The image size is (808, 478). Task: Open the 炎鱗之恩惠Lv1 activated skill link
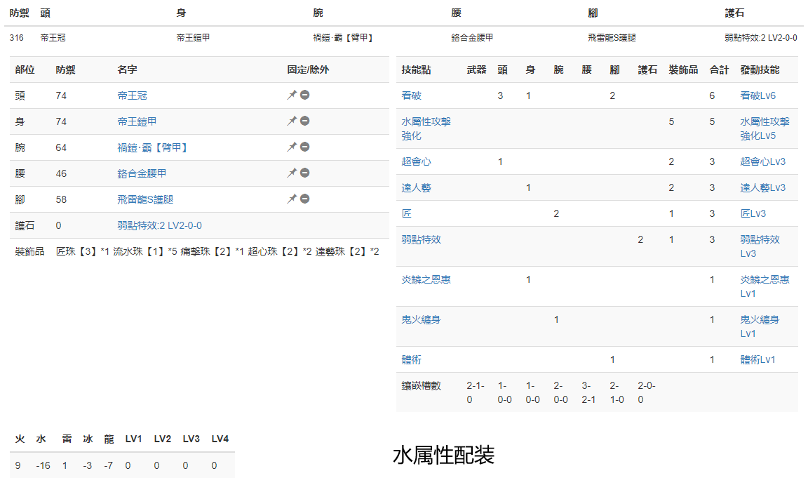(765, 286)
